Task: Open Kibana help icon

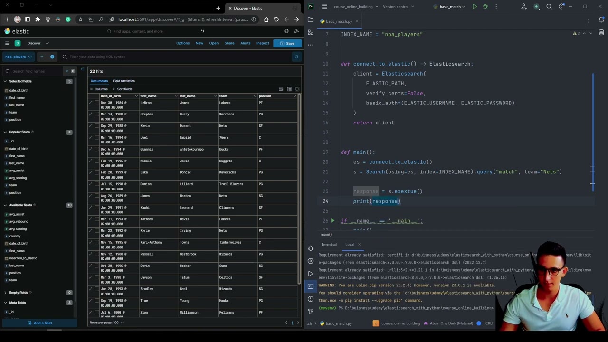Action: click(286, 31)
